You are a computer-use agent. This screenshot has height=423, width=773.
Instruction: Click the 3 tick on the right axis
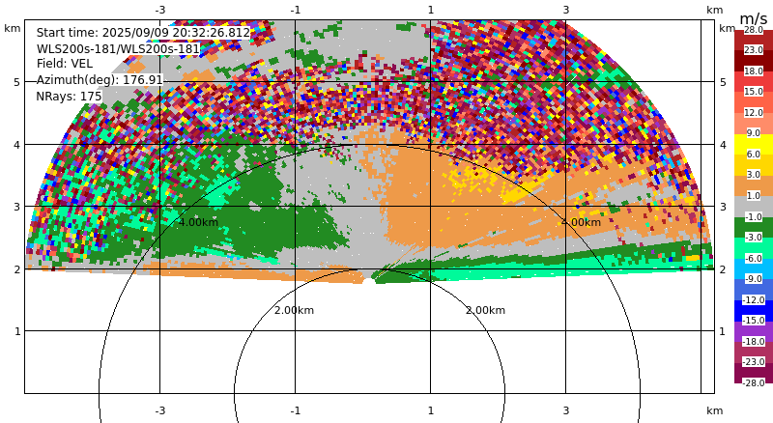click(723, 207)
